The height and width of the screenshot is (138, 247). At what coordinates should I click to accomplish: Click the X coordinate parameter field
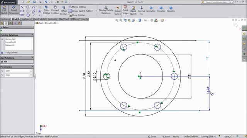click(x=17, y=71)
